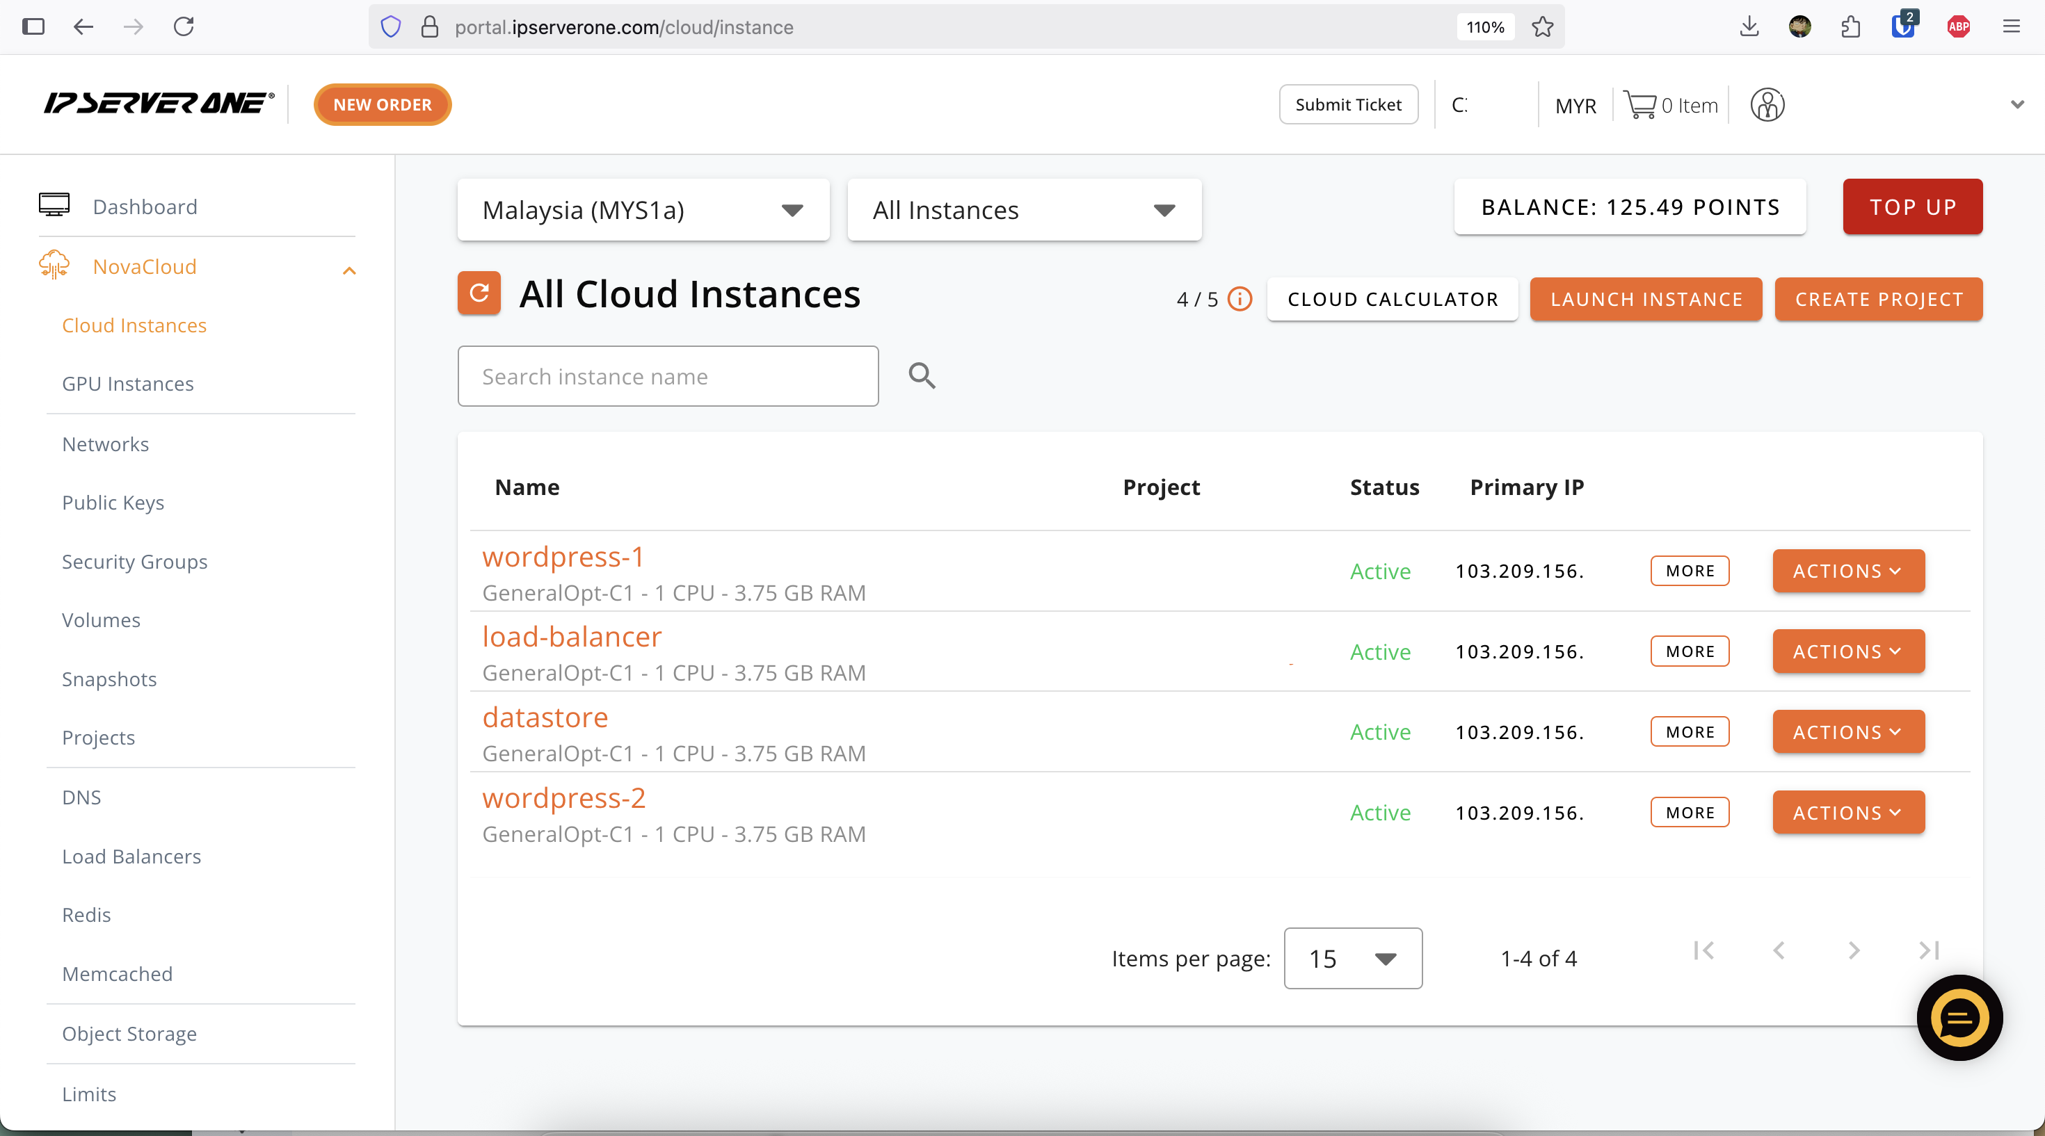Open the Bitwarden extension icon
The height and width of the screenshot is (1136, 2045).
pos(1903,26)
